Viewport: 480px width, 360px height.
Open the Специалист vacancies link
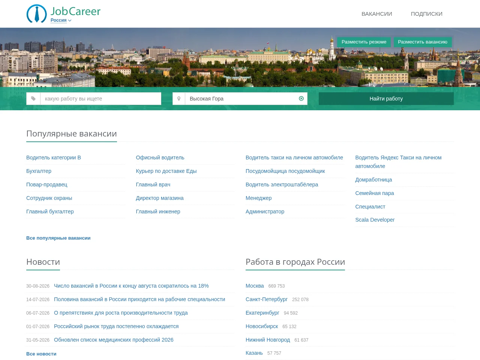click(370, 207)
